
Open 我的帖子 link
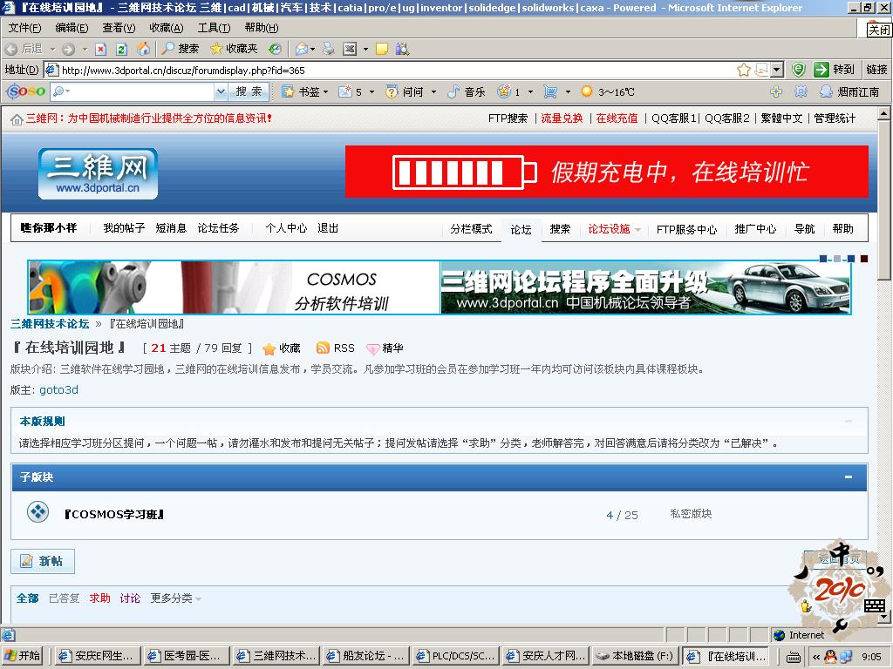click(124, 228)
